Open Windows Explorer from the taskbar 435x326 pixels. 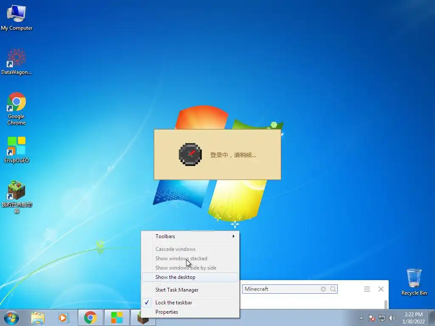pyautogui.click(x=38, y=318)
